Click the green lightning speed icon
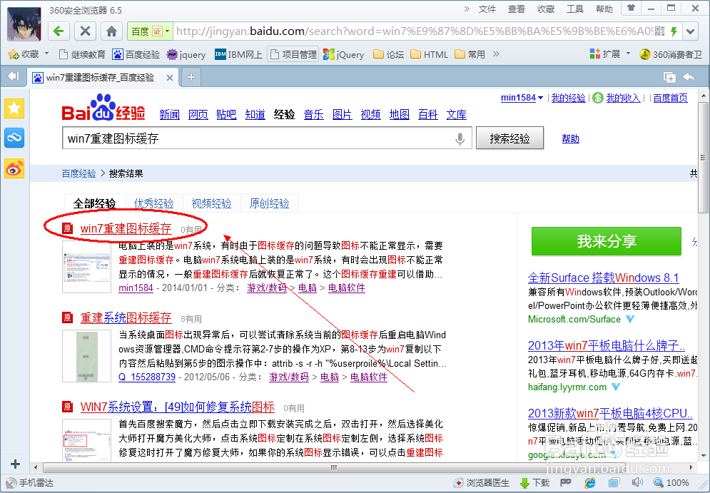 [x=674, y=31]
